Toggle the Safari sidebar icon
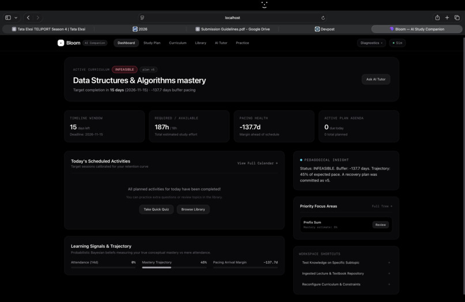 tap(8, 18)
